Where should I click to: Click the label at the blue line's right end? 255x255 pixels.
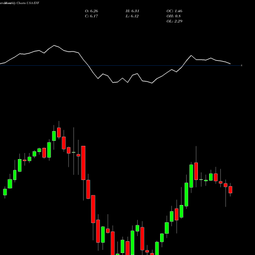(x=242, y=65)
